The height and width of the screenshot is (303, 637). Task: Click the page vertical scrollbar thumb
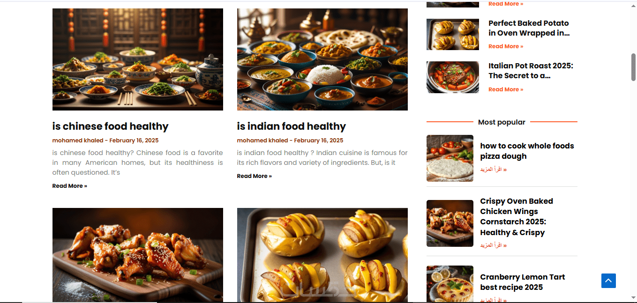click(x=634, y=67)
